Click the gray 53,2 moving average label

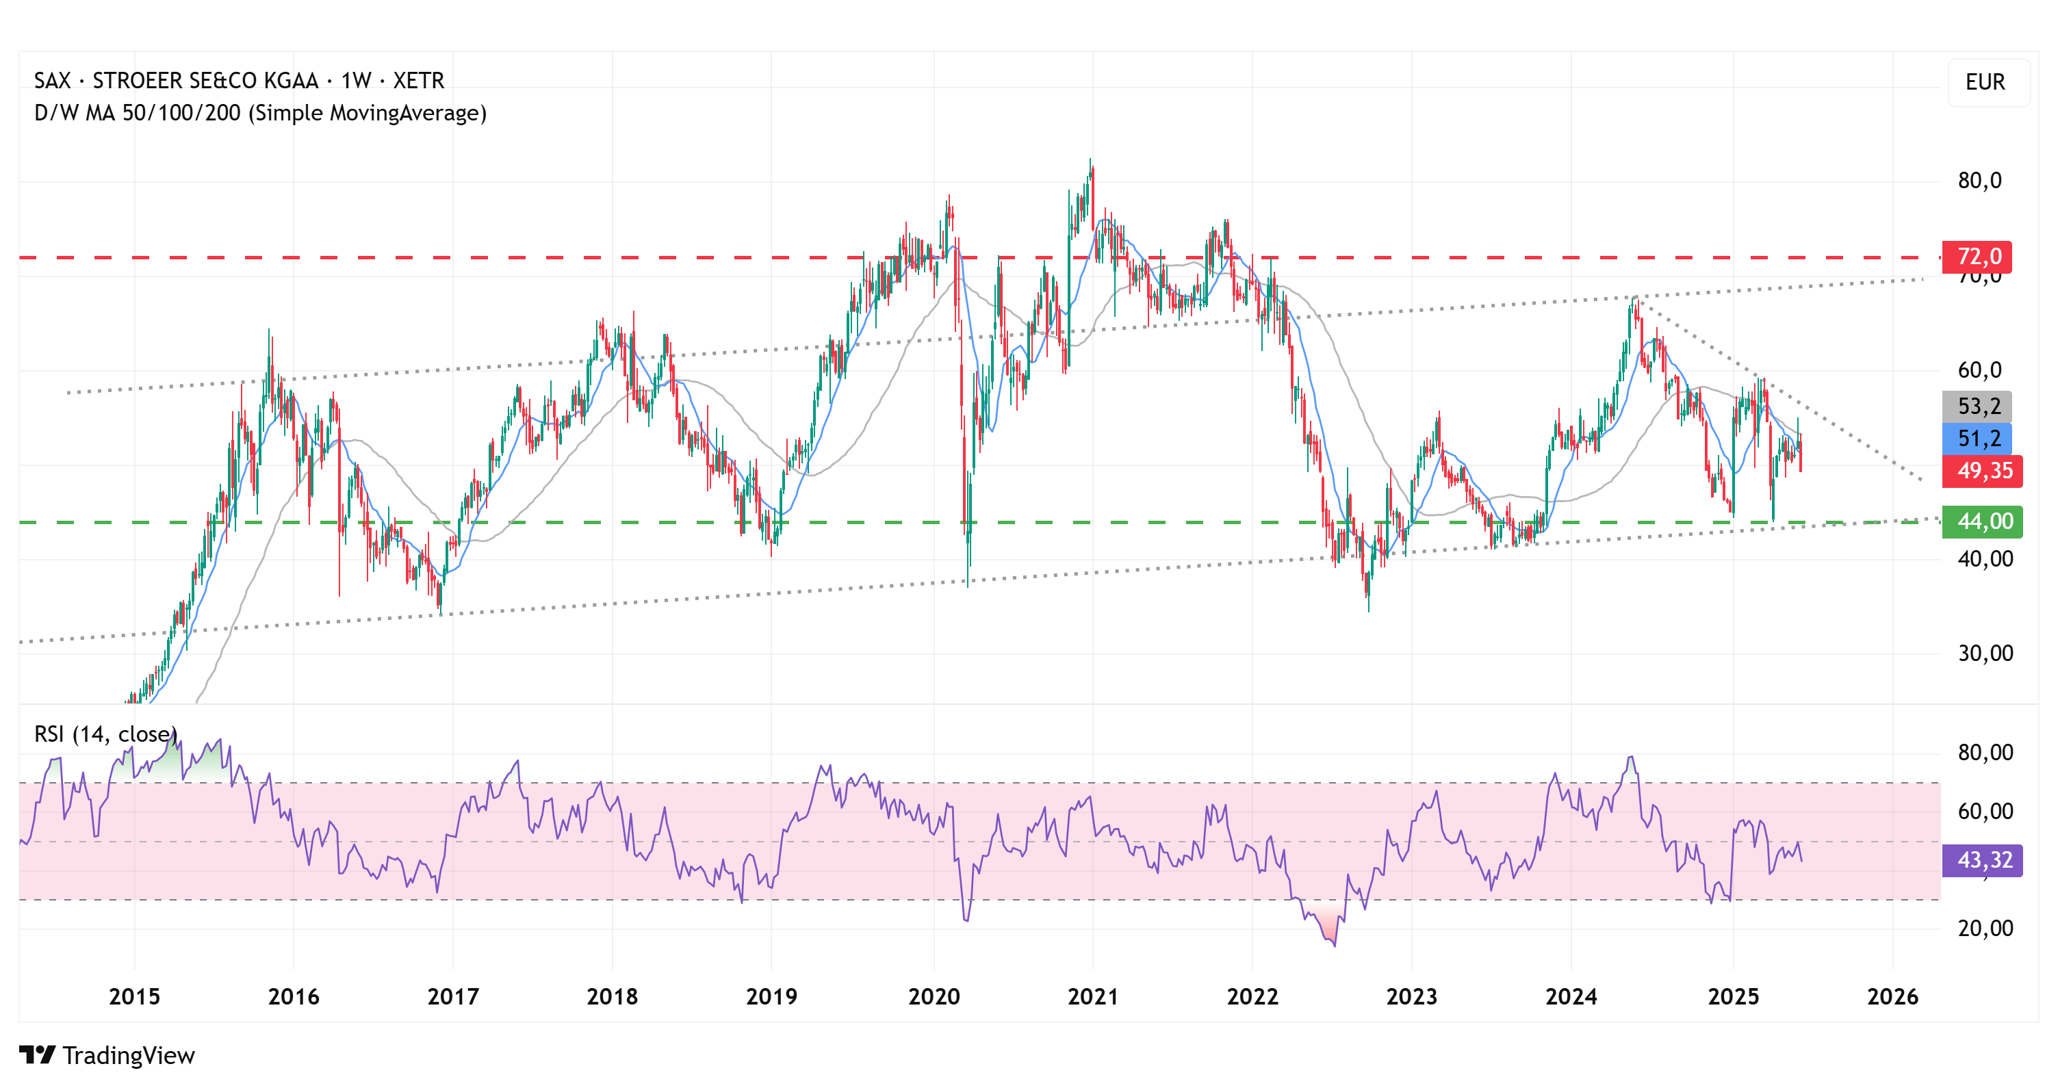click(x=1977, y=406)
